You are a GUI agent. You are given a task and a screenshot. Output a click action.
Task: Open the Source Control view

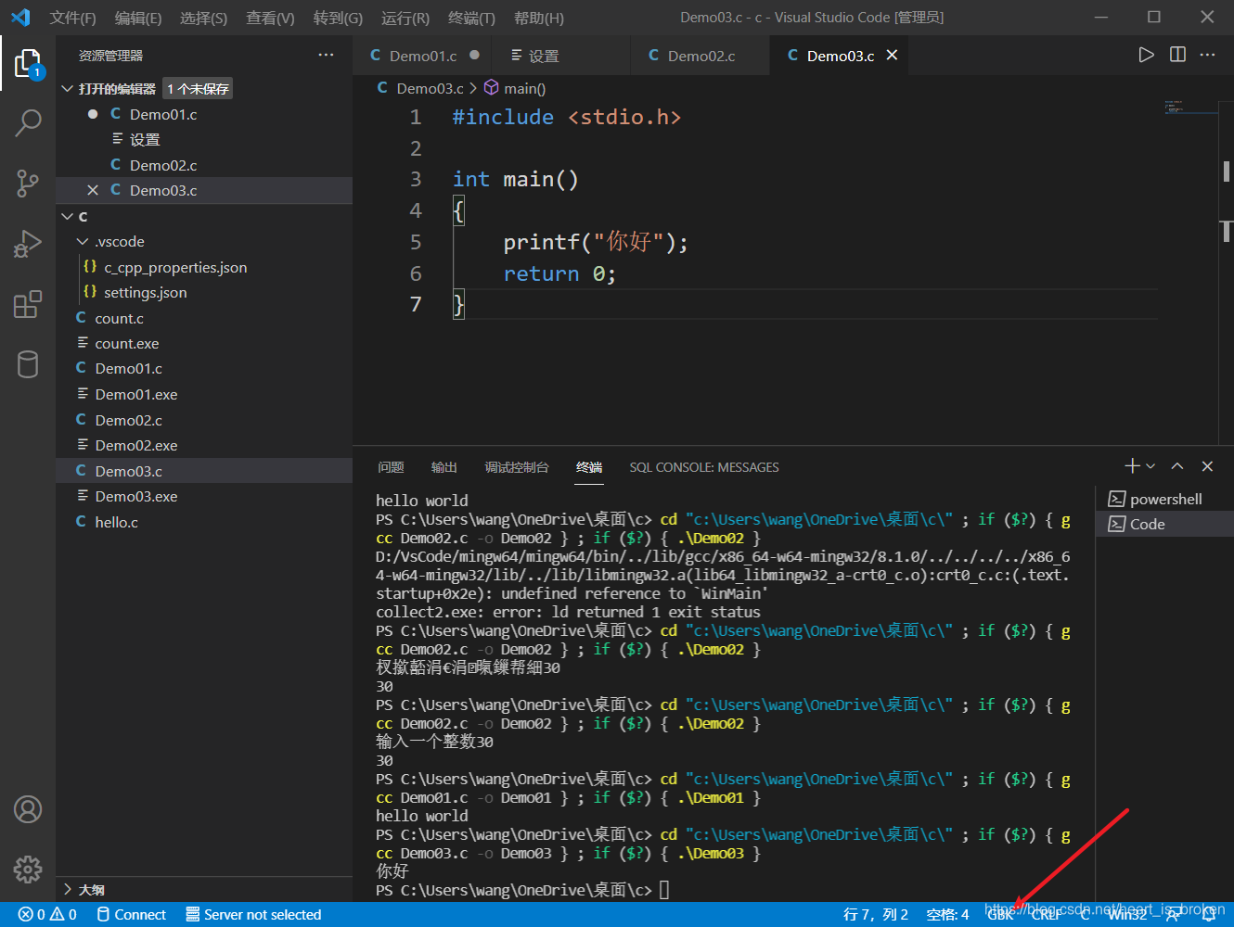point(28,183)
